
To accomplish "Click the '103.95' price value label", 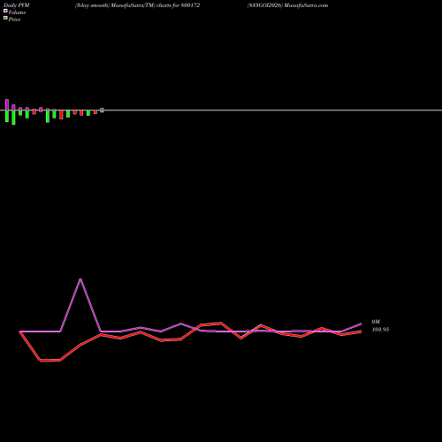I will coord(380,330).
